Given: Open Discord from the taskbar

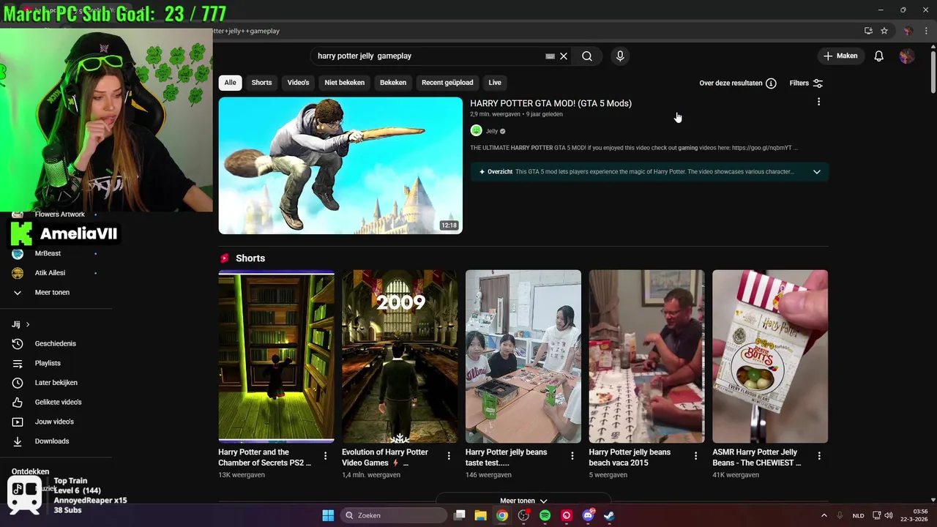Looking at the screenshot, I should click(588, 515).
